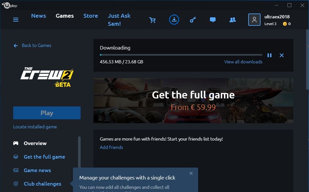Dismiss the challenges tooltip
This screenshot has height=192, width=309.
tap(191, 173)
